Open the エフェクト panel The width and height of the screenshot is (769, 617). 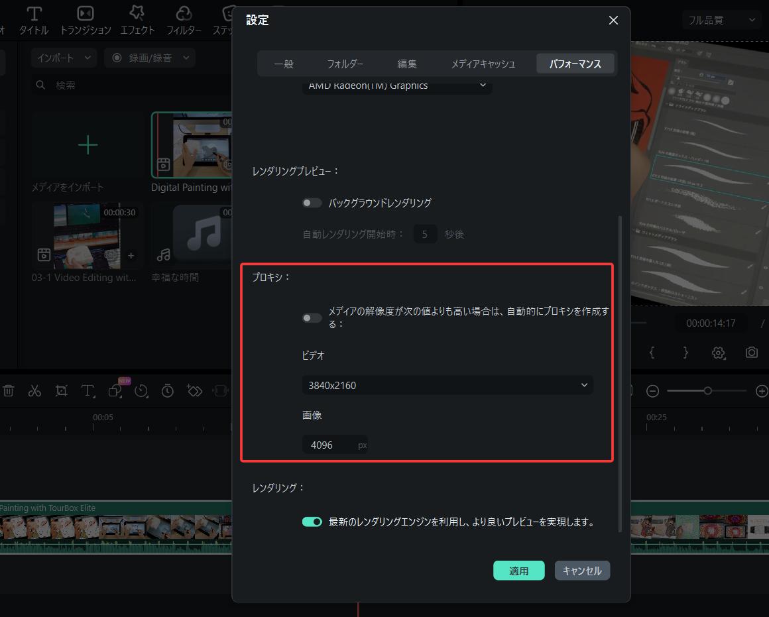point(137,20)
